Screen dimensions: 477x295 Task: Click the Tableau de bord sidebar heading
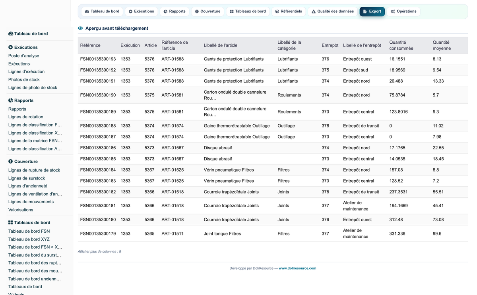pos(31,34)
